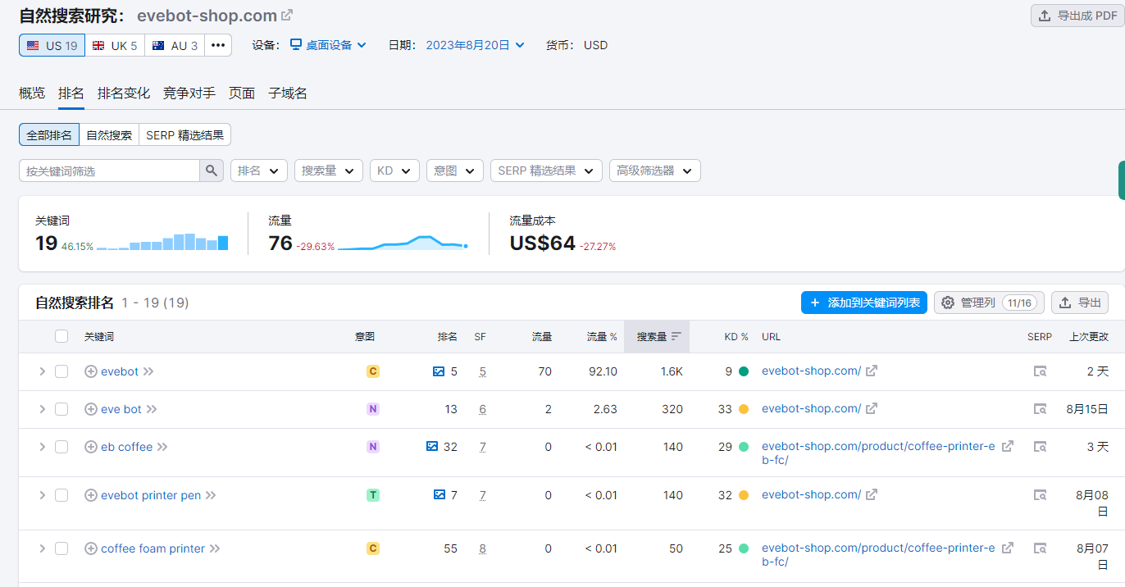Click the plus icon beside eb coffee

(91, 447)
